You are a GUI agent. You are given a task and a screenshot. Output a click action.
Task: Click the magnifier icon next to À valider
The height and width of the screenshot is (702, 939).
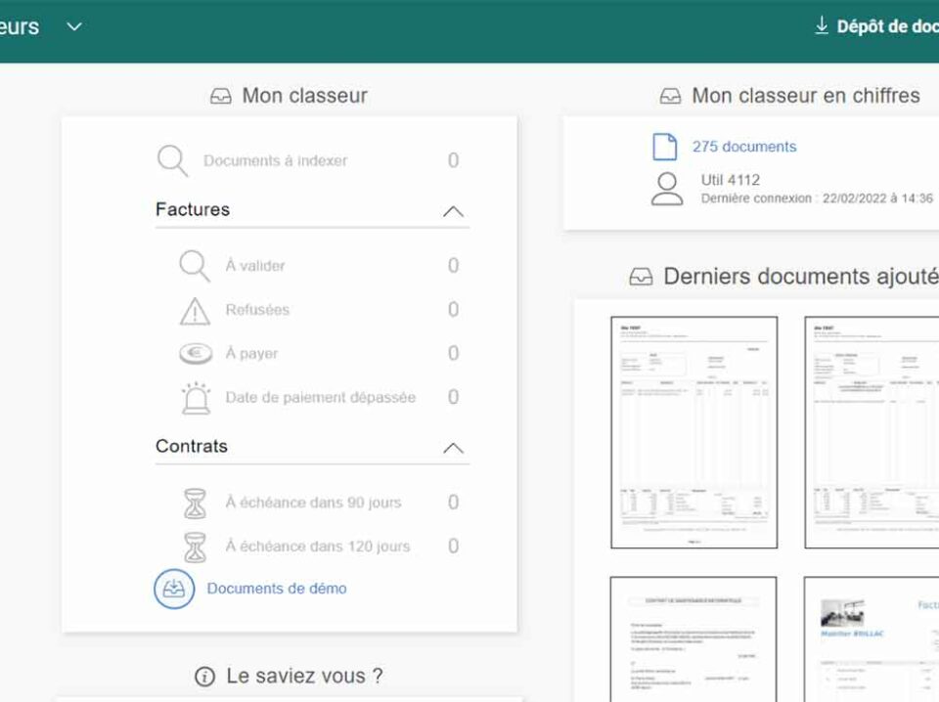[195, 266]
